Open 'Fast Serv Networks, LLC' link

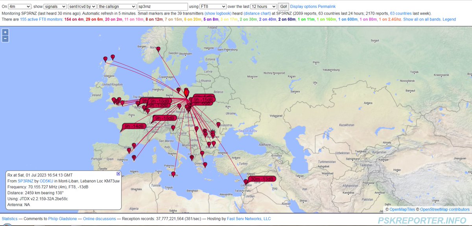(x=248, y=219)
